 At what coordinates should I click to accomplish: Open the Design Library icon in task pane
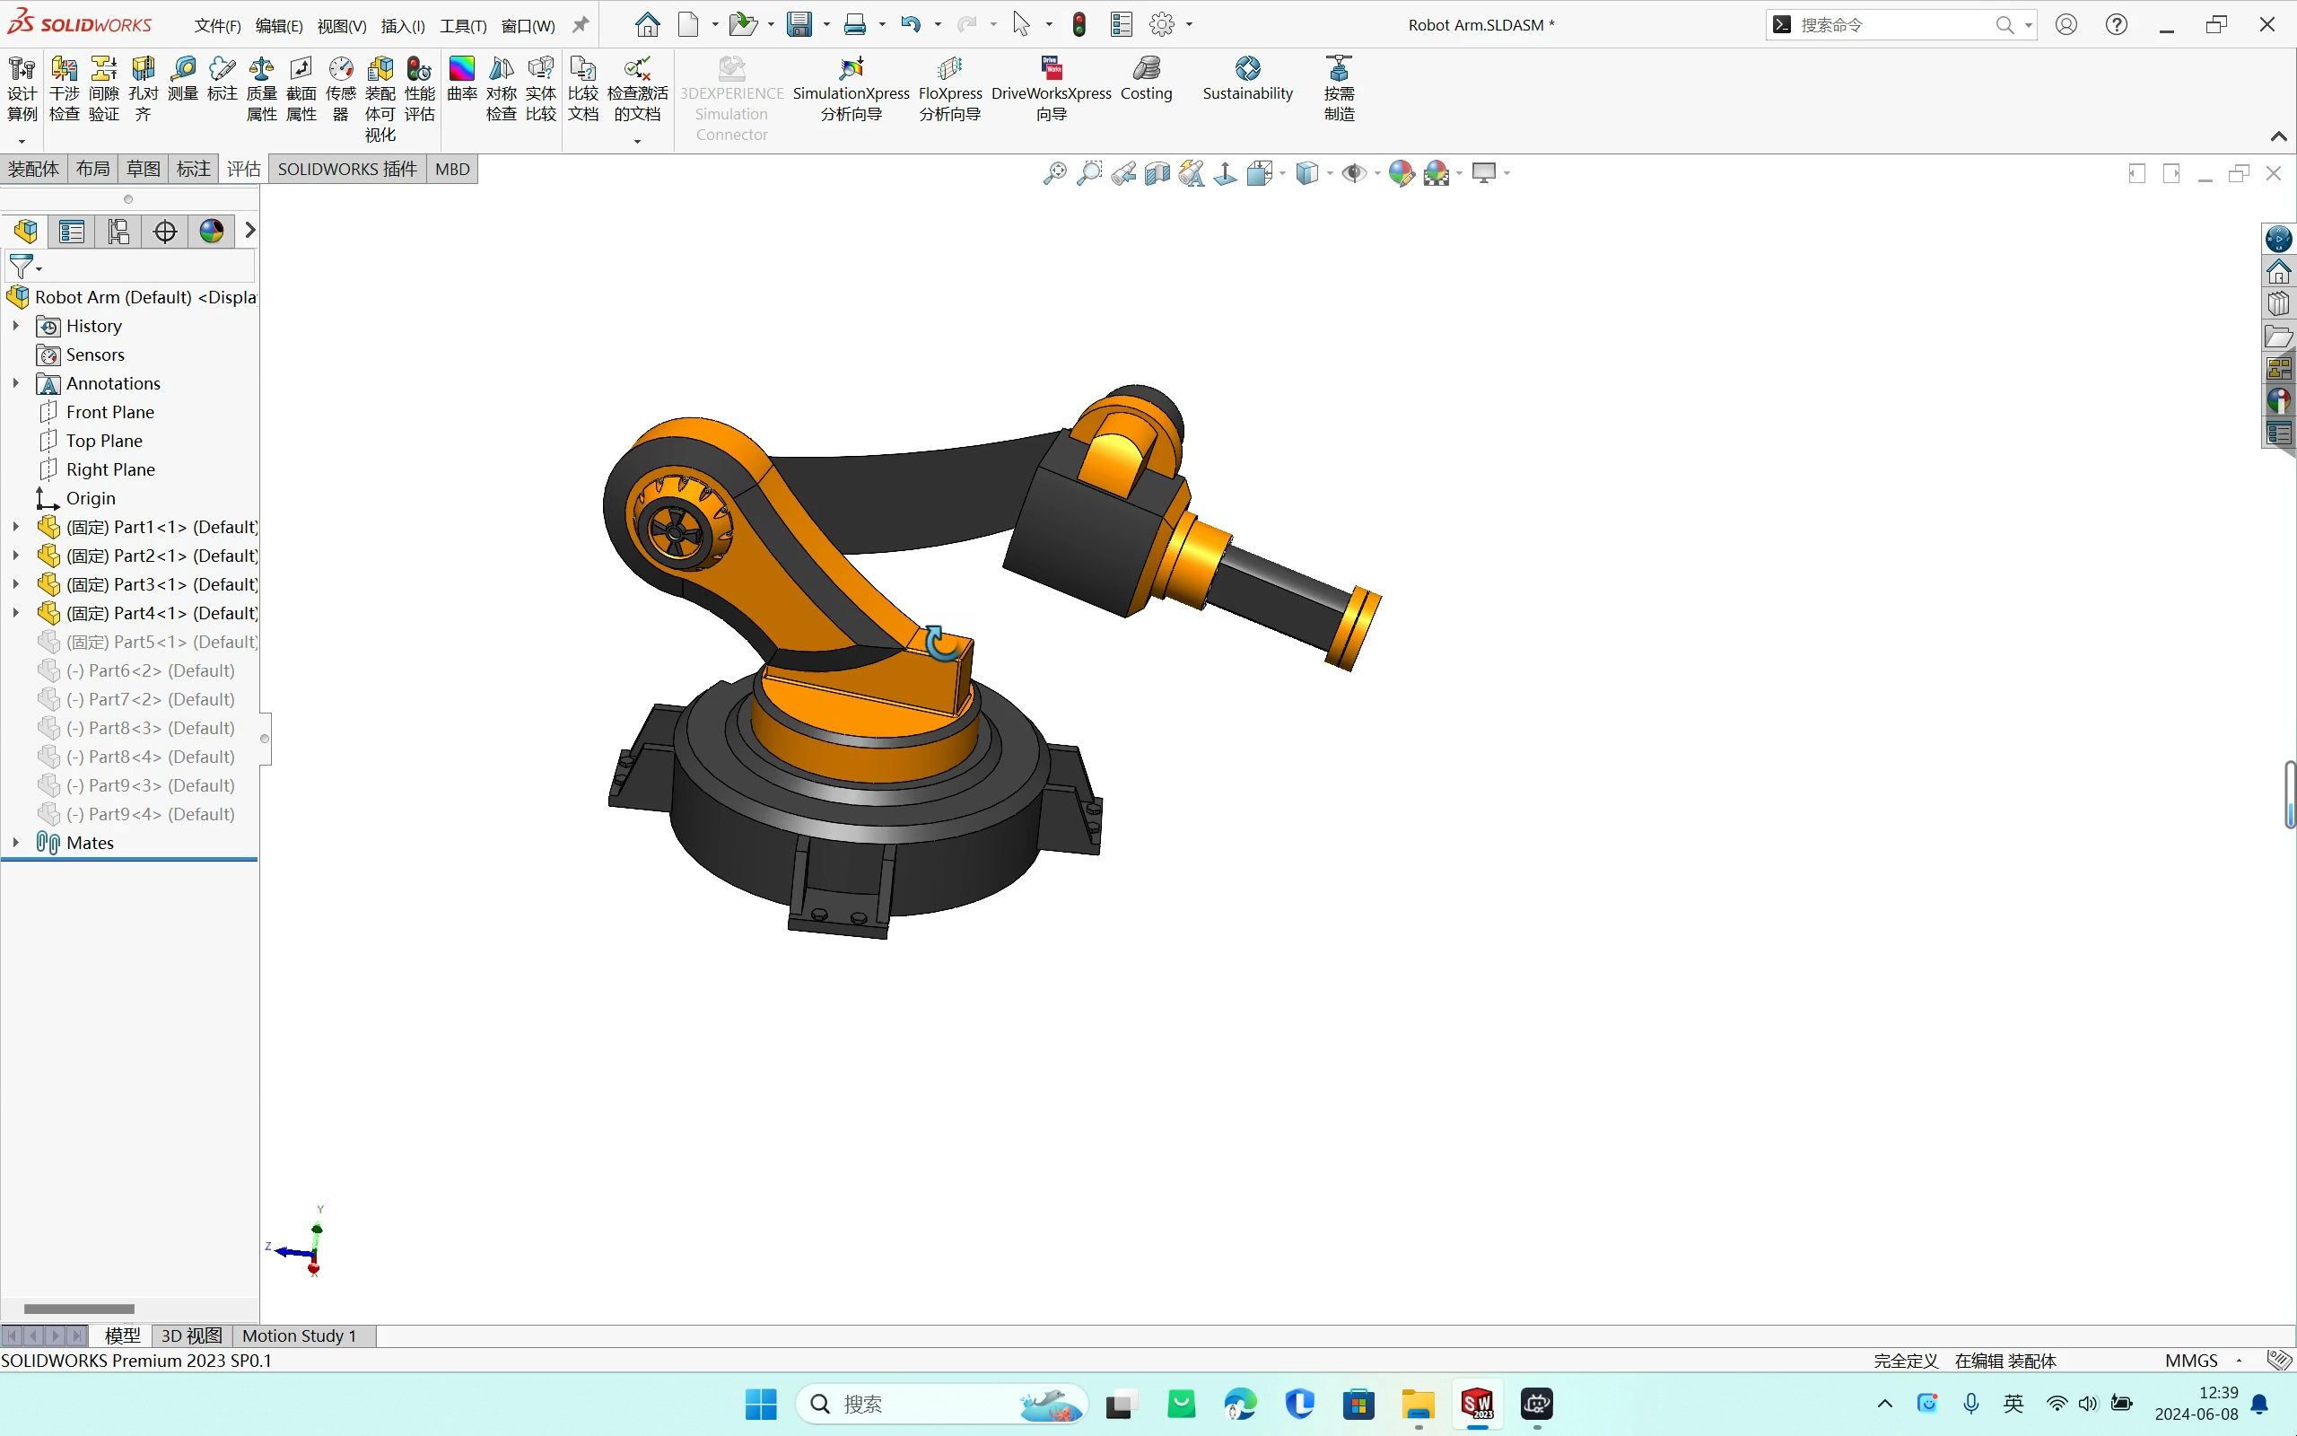pos(2279,304)
